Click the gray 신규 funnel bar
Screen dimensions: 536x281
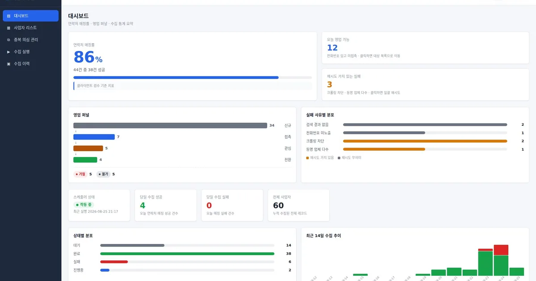click(x=170, y=125)
